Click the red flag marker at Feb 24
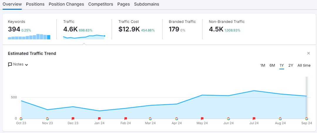 [x=126, y=119]
